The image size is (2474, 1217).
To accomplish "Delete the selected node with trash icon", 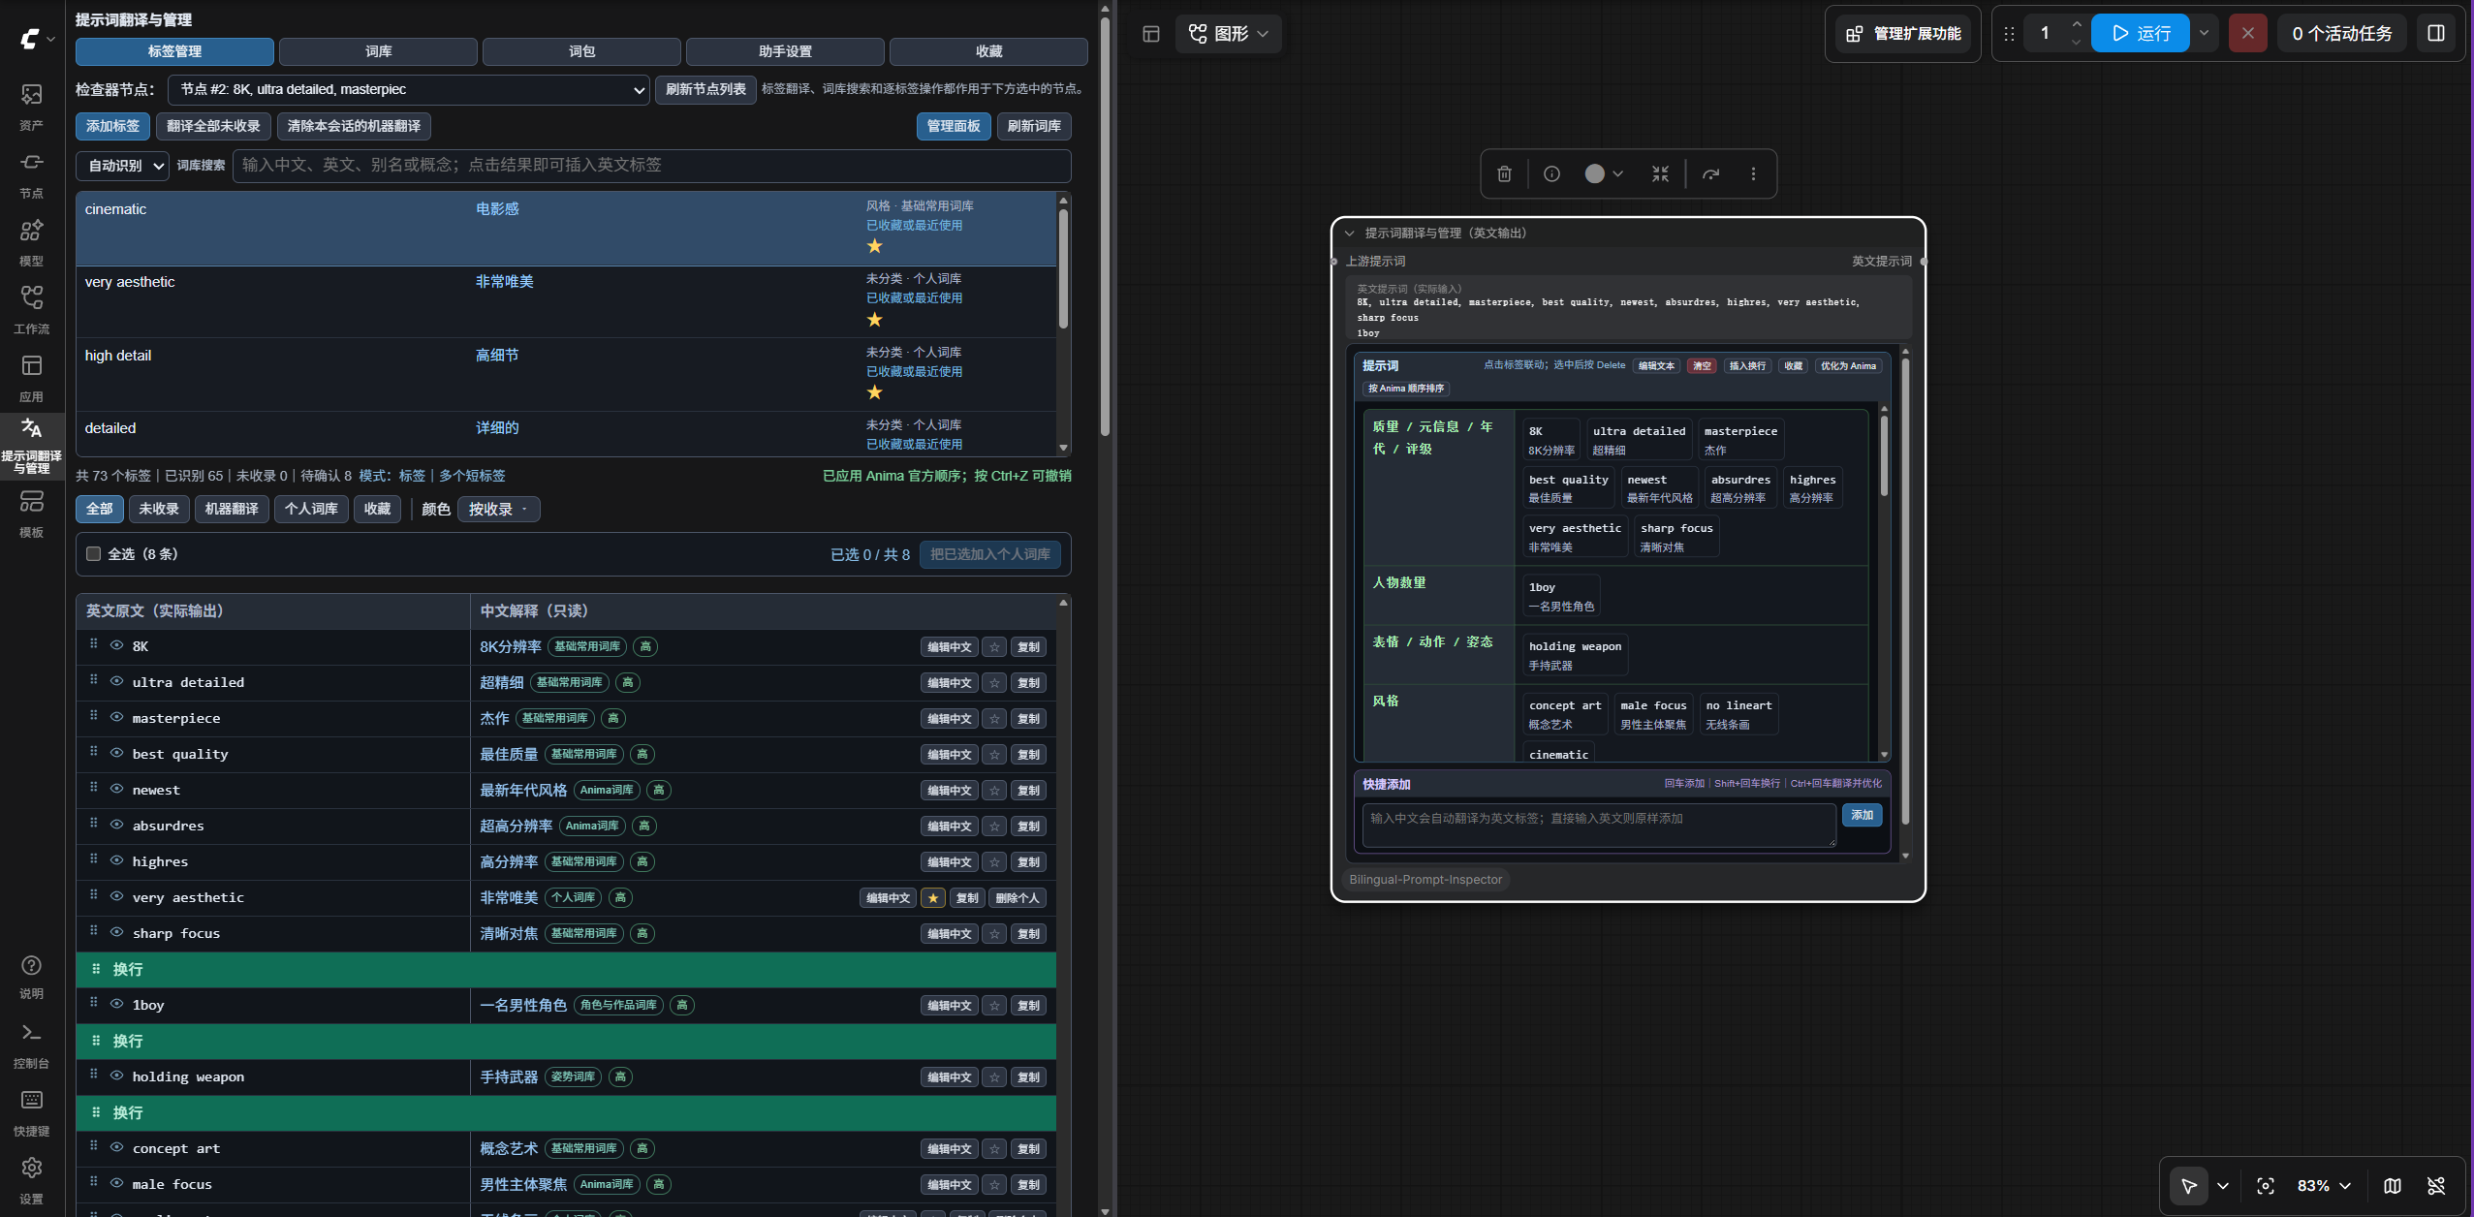I will point(1504,173).
